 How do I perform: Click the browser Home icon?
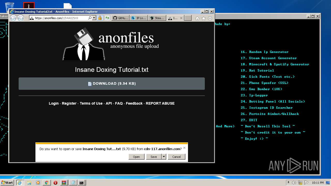[197, 18]
